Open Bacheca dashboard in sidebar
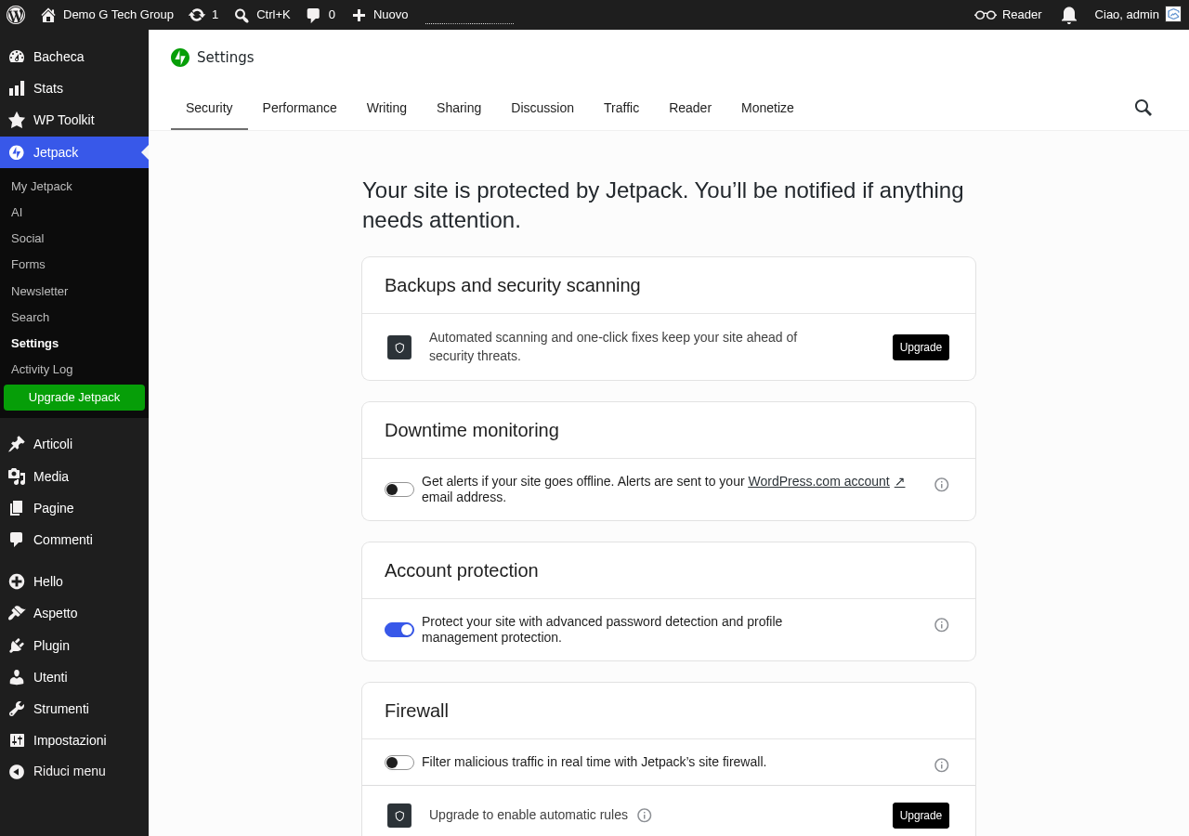The image size is (1189, 836). (74, 57)
